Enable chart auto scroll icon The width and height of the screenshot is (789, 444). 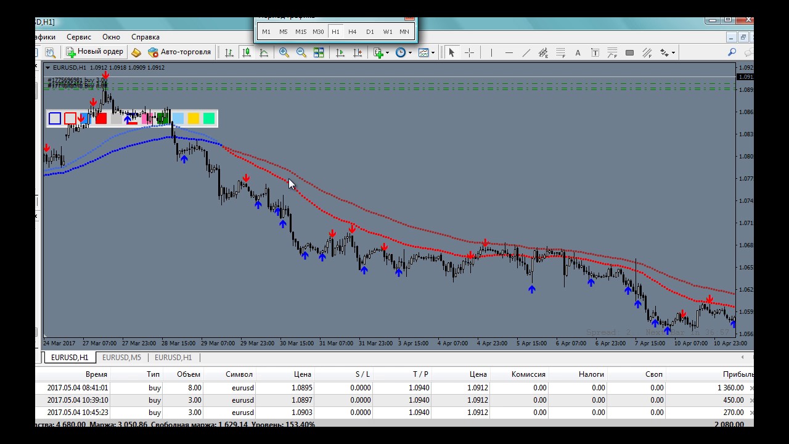[340, 52]
